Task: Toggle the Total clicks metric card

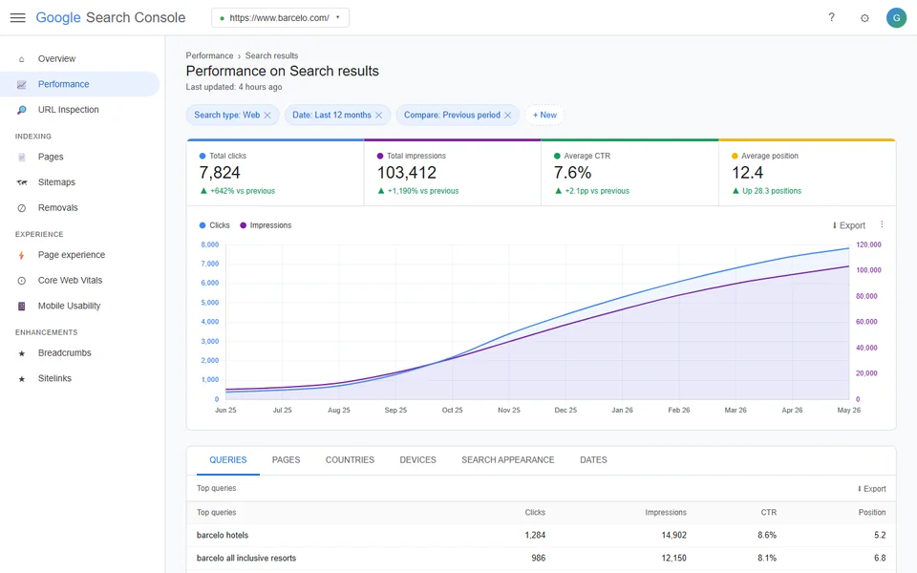Action: [275, 173]
